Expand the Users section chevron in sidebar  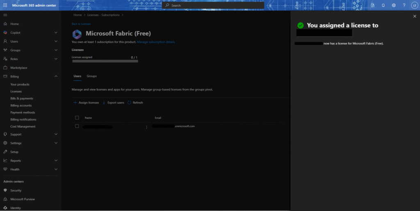coord(56,41)
